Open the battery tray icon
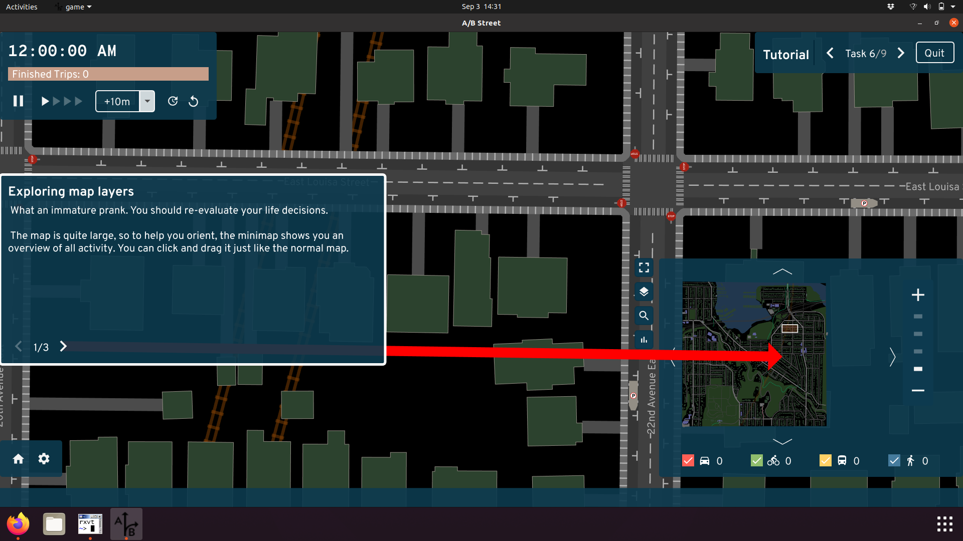The width and height of the screenshot is (963, 541). click(941, 7)
